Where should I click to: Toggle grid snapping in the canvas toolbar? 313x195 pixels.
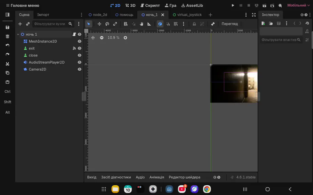tap(176, 24)
